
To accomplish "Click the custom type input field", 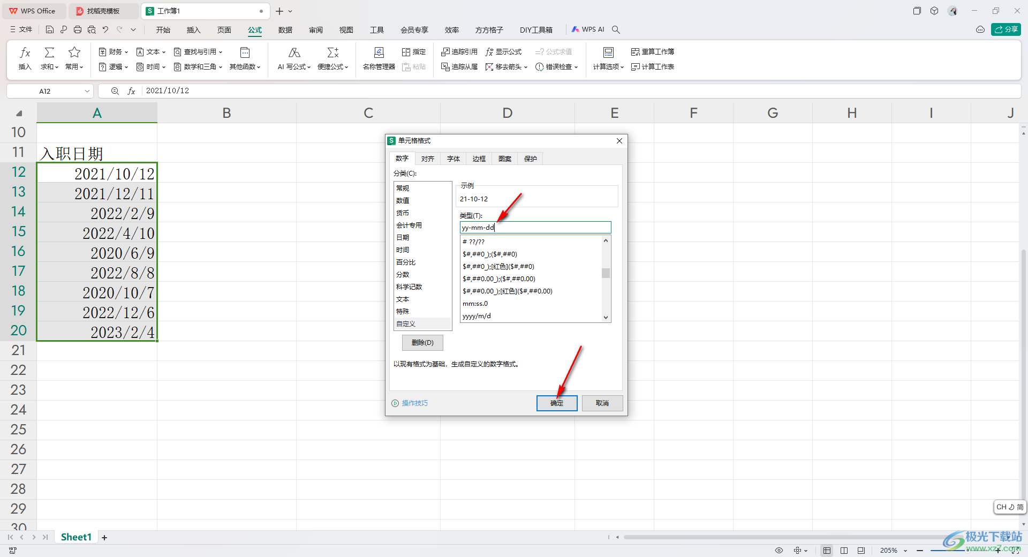I will pos(535,228).
